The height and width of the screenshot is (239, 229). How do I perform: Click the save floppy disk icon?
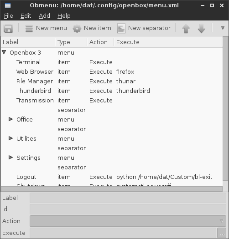(8, 28)
